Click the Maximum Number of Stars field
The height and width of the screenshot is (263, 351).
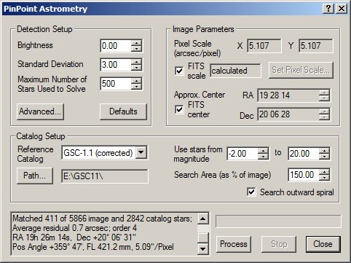pyautogui.click(x=116, y=84)
